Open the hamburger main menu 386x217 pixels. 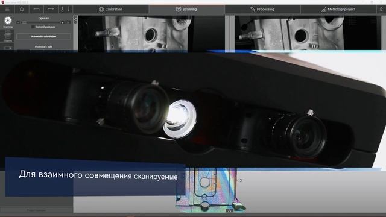pos(7,10)
